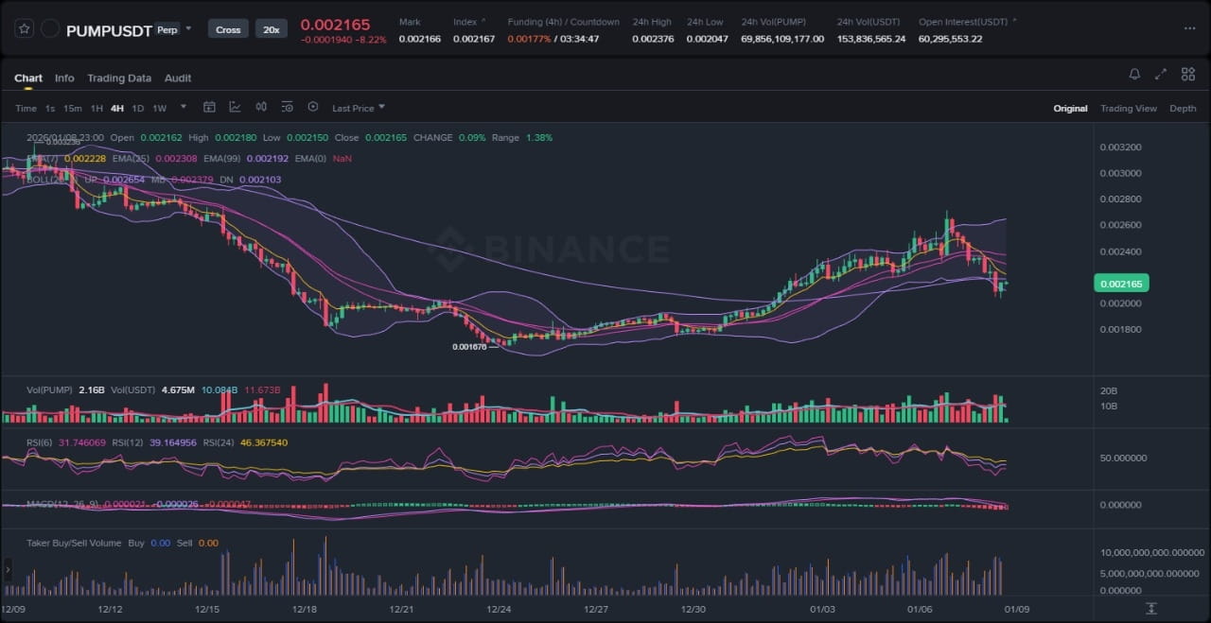This screenshot has width=1211, height=623.
Task: Open the PUMPUSDT symbol selector dropdown arrow
Action: 188,28
